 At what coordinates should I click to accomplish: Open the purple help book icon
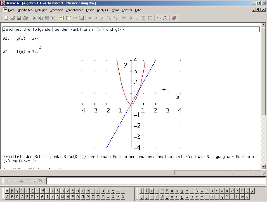pos(174,18)
